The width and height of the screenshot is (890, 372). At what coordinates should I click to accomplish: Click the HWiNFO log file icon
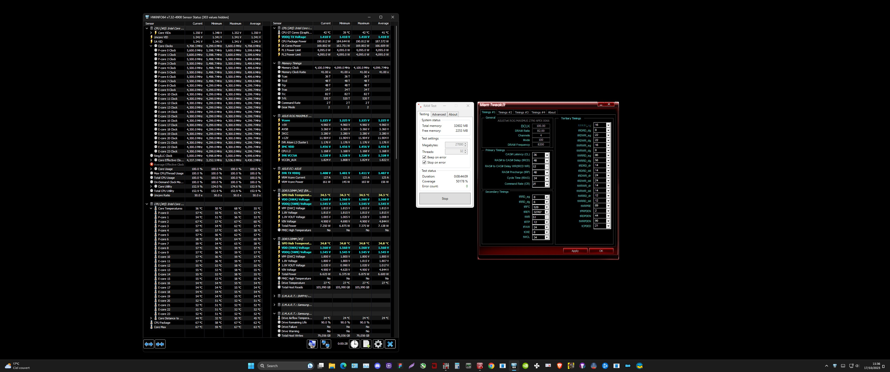point(366,344)
